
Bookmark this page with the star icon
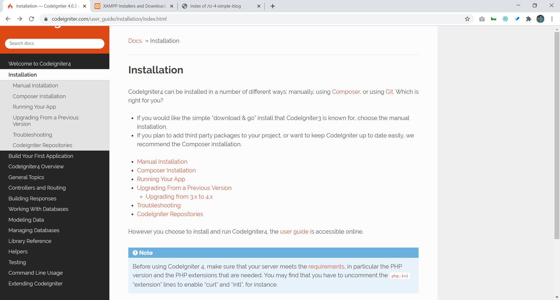(467, 19)
